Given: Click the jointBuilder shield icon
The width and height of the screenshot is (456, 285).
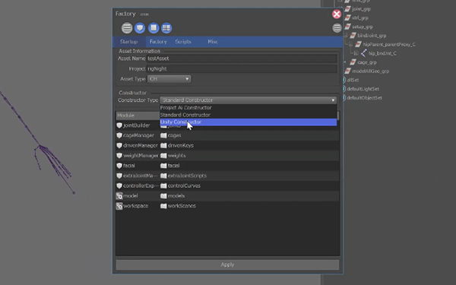Looking at the screenshot, I should tap(119, 125).
